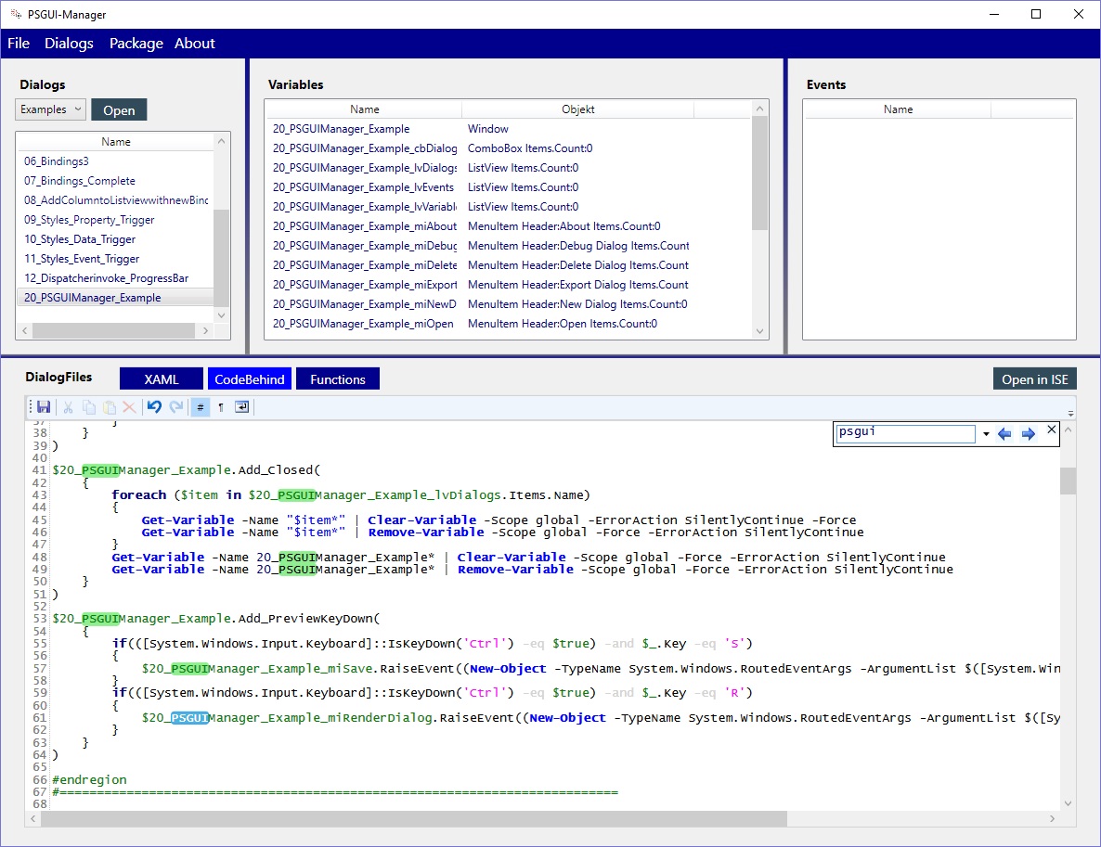Toggle line numbers with the # icon
Image resolution: width=1101 pixels, height=847 pixels.
click(x=201, y=407)
